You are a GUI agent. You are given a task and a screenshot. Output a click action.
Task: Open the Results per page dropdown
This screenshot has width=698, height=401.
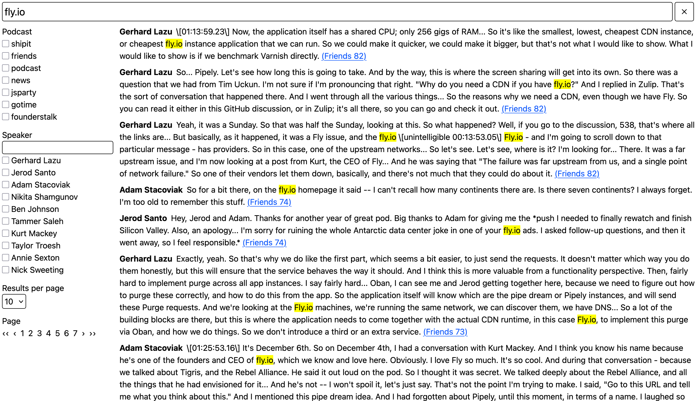[x=14, y=302]
